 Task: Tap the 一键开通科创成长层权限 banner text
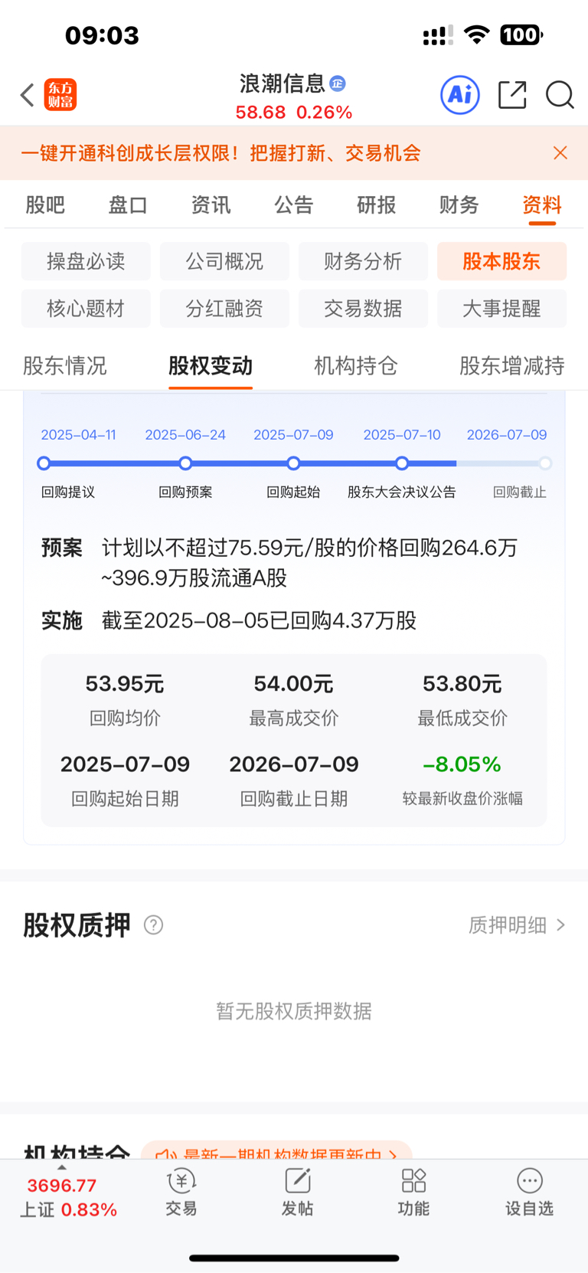coord(220,153)
